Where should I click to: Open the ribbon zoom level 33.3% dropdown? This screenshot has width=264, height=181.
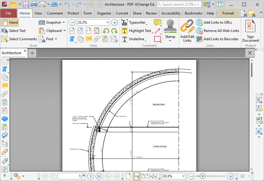click(108, 22)
